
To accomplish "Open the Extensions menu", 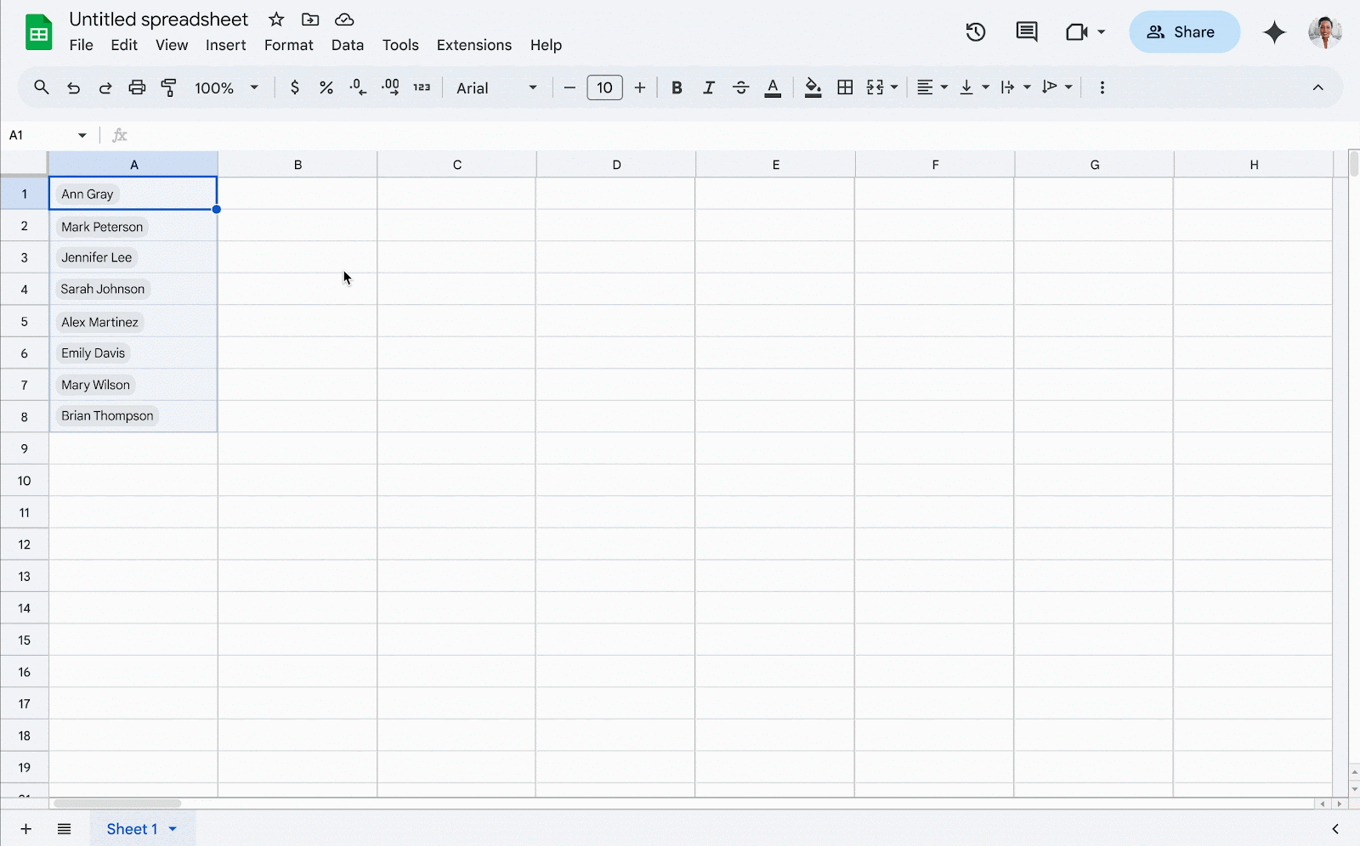I will (x=474, y=45).
